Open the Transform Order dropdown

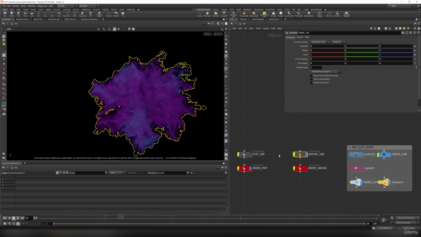pos(320,42)
